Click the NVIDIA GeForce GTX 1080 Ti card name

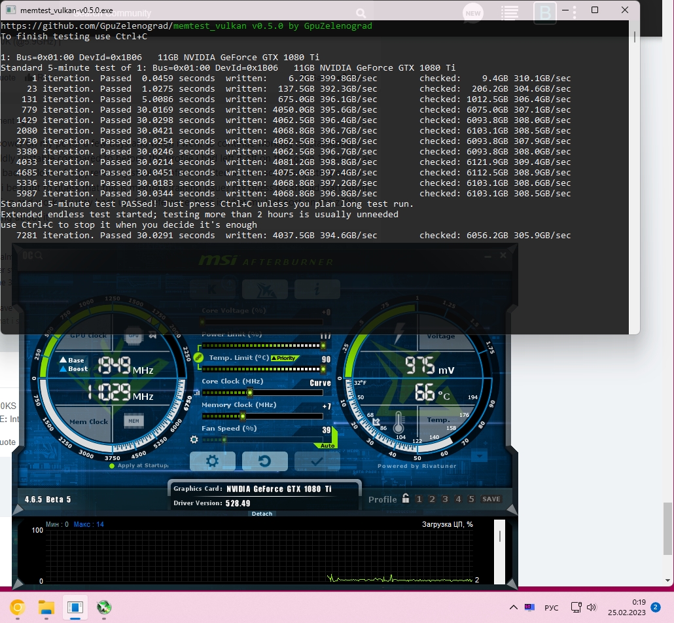(279, 489)
